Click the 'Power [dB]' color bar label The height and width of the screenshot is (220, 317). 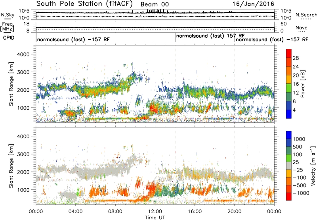point(302,84)
